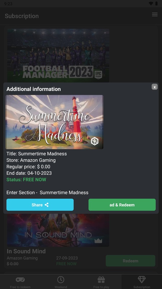Click the Redeem button for In Sound Mind
Viewport: 162px width, 289px height.
[x=130, y=261]
